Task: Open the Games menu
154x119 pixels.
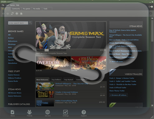Action: pyautogui.click(x=12, y=5)
